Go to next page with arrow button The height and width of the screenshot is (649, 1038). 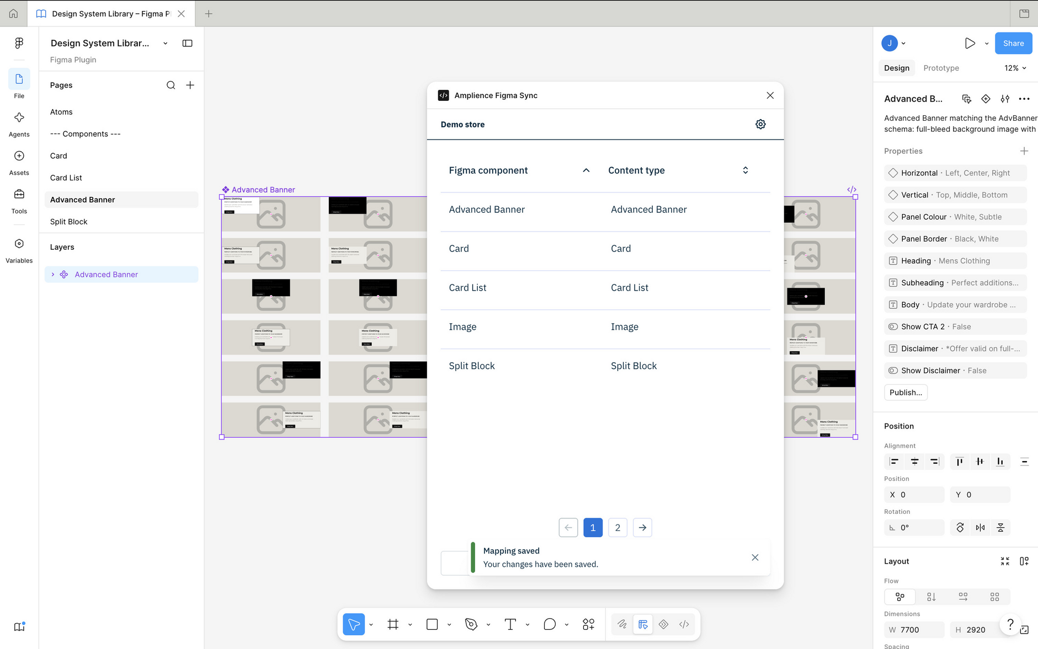[642, 528]
